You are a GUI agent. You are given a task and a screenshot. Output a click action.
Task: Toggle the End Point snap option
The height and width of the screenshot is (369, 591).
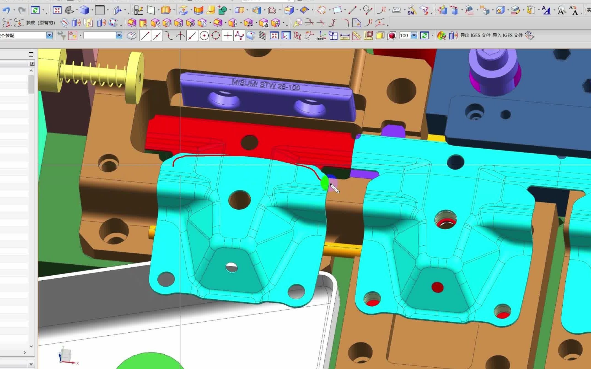point(145,36)
